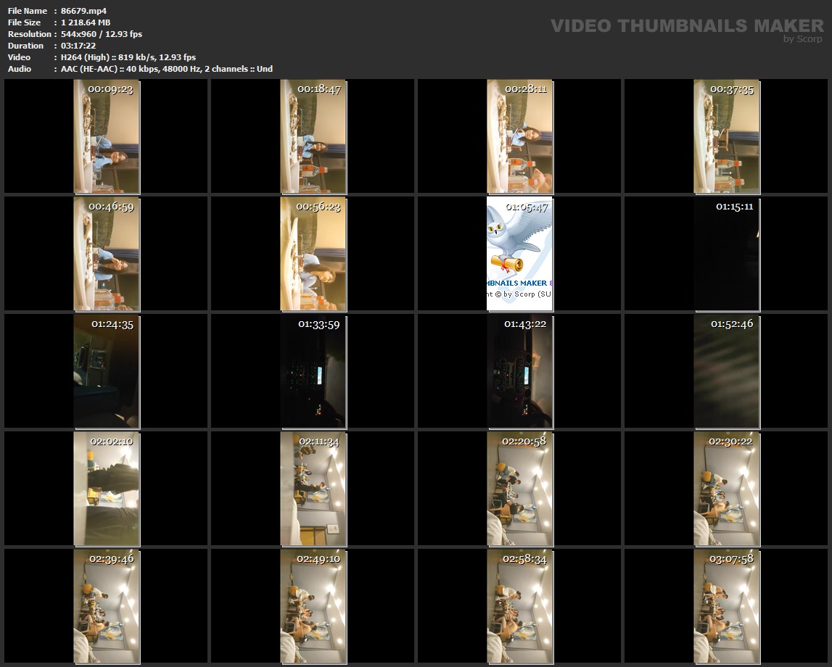This screenshot has width=832, height=667.
Task: Open the 01:24:35 thumbnail
Action: 107,371
